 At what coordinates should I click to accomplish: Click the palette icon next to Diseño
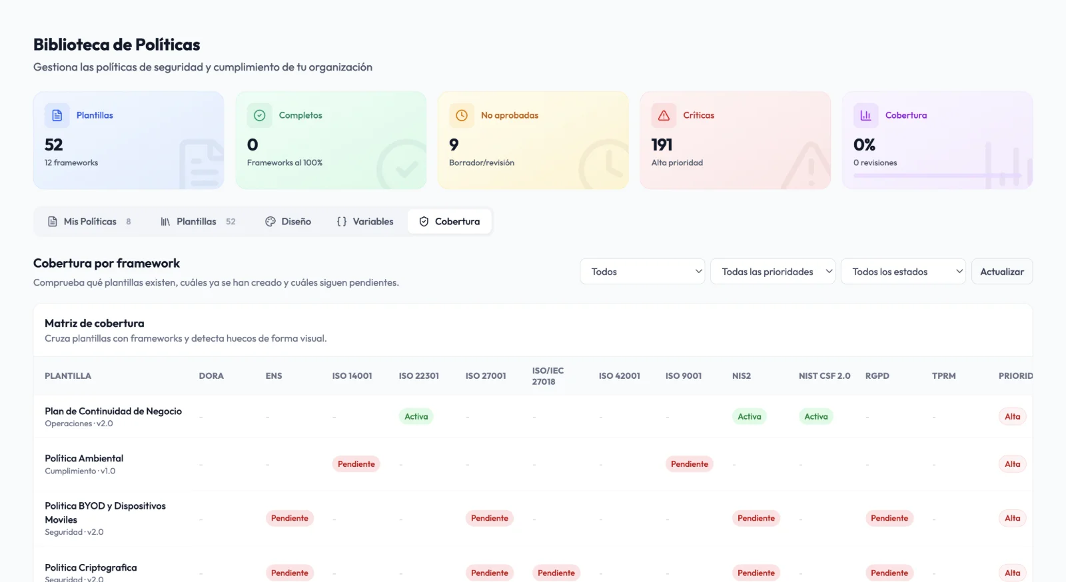tap(270, 222)
